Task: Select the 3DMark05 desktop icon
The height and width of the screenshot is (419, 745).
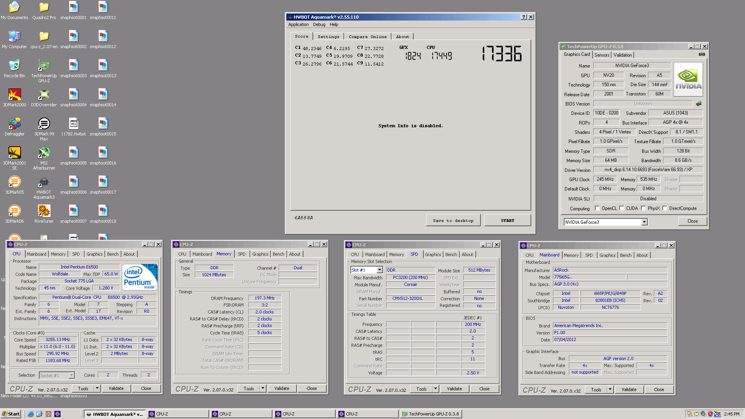Action: [14, 185]
